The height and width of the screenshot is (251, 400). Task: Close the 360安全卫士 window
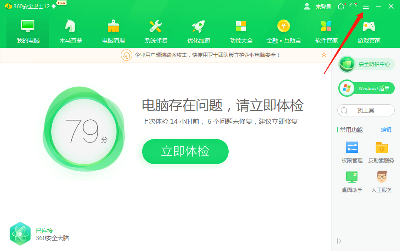(x=391, y=7)
